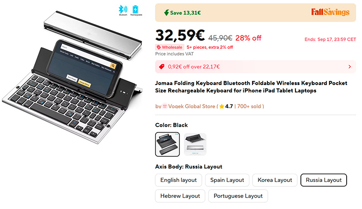Pick the Russia Layout option
The height and width of the screenshot is (209, 362).
coord(324,180)
